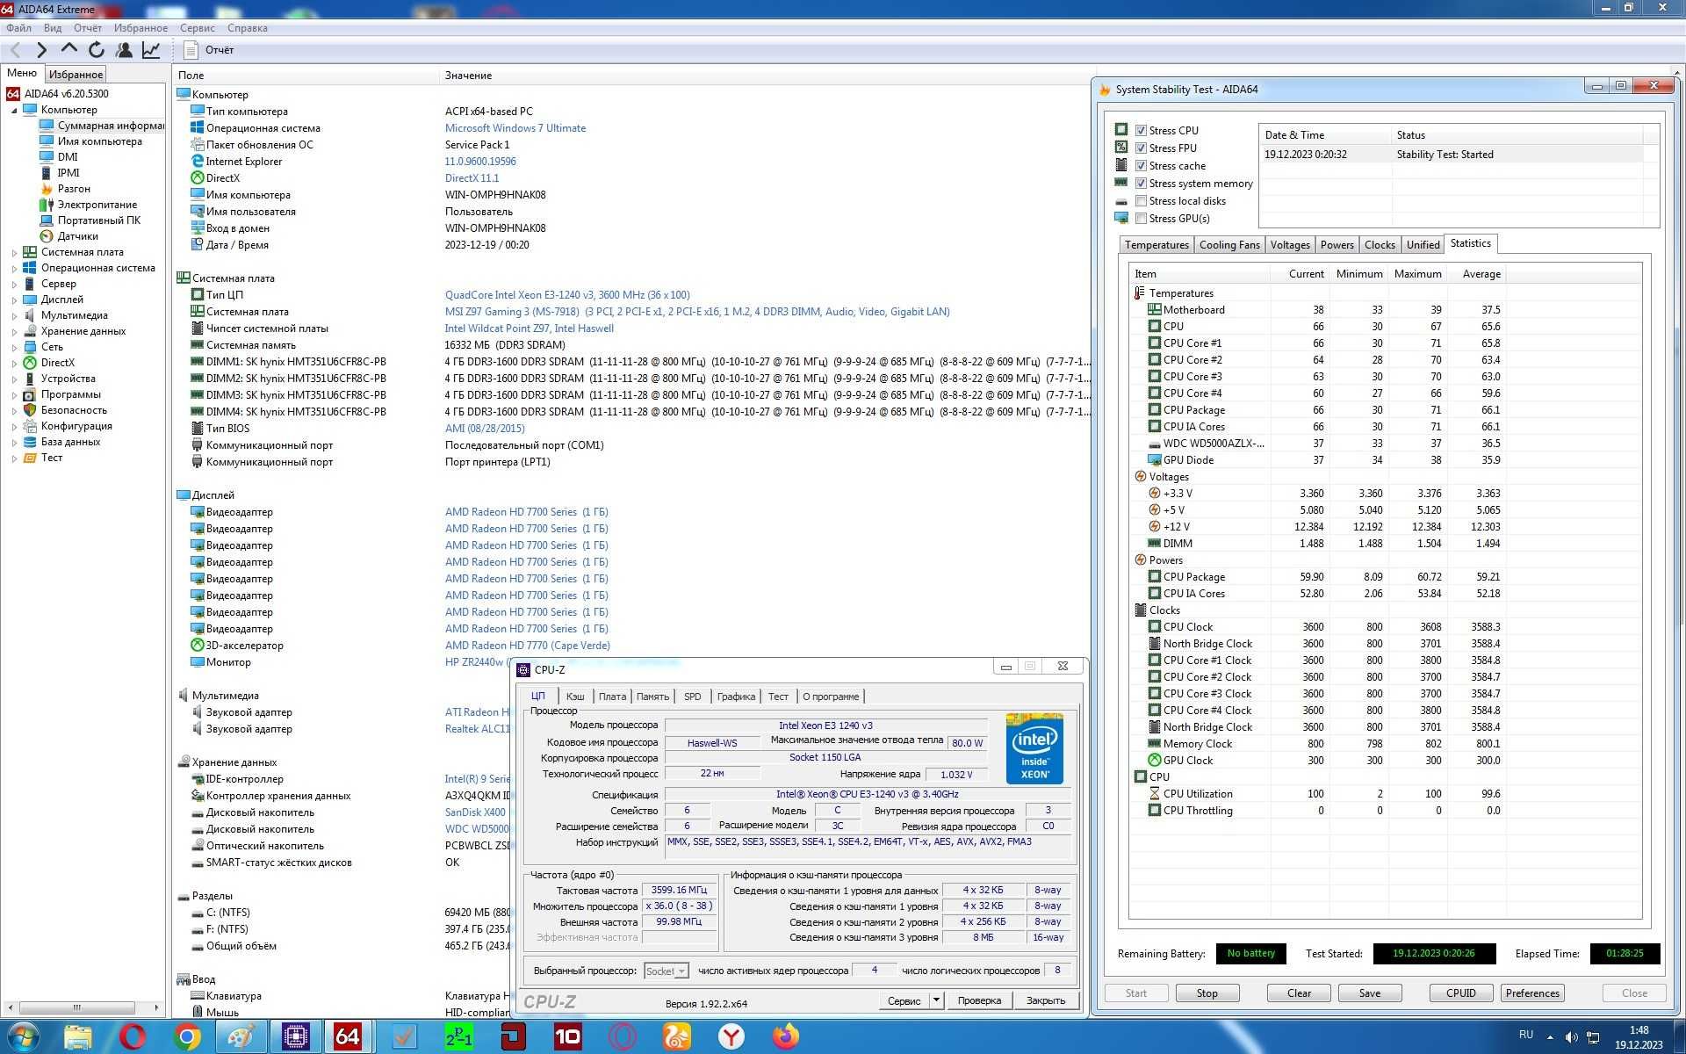Click the Значение column header

click(x=468, y=76)
